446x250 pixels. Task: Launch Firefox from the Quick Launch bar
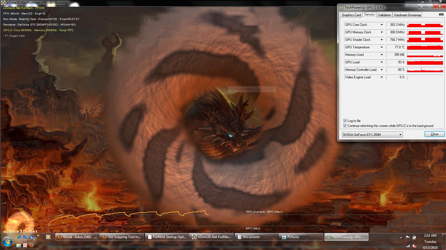pyautogui.click(x=31, y=245)
